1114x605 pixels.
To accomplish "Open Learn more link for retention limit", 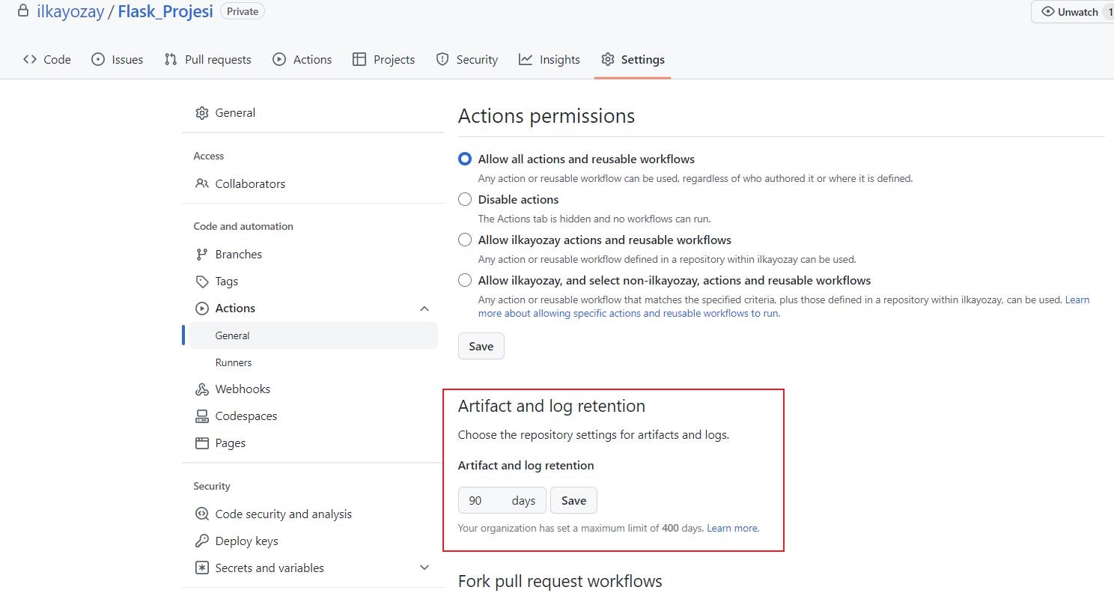I will point(732,529).
